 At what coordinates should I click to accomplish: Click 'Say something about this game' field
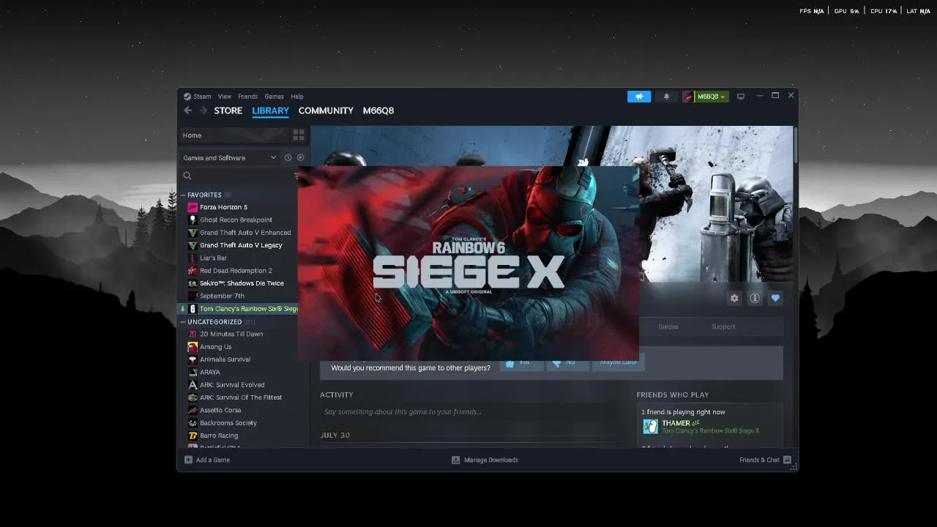pos(468,412)
